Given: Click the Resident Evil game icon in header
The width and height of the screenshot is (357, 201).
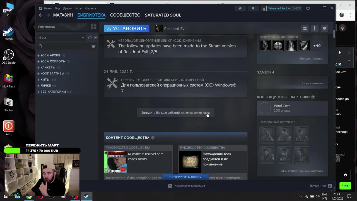Looking at the screenshot, I should 159,28.
